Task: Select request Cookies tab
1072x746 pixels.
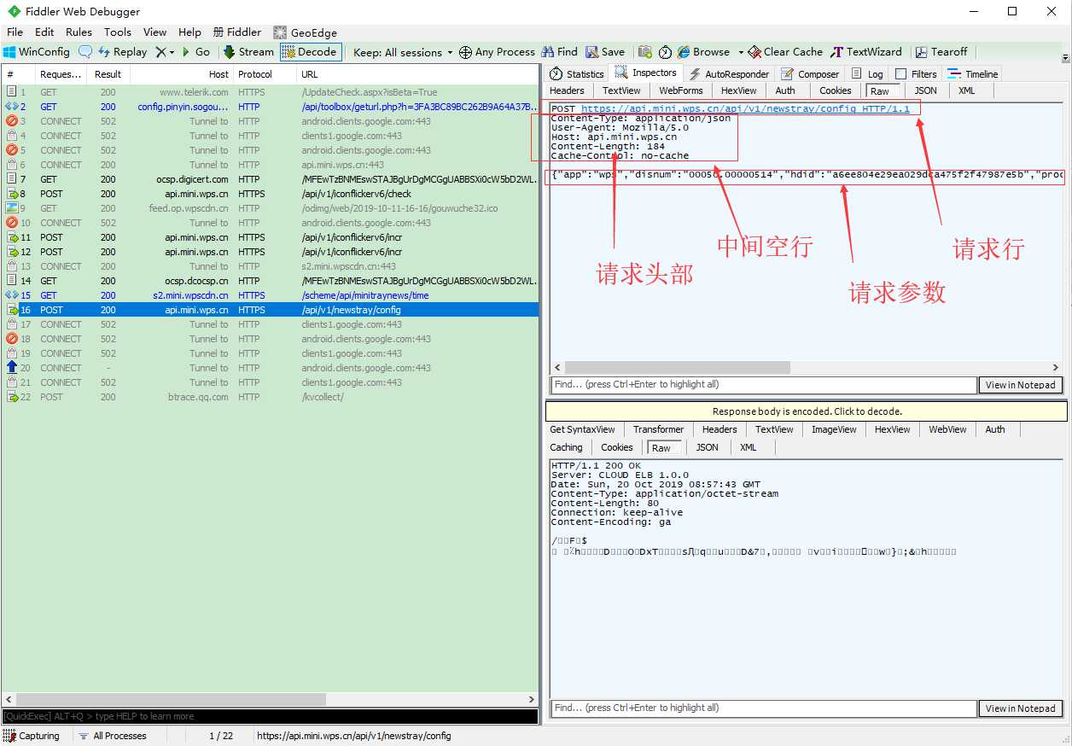Action: coord(835,90)
